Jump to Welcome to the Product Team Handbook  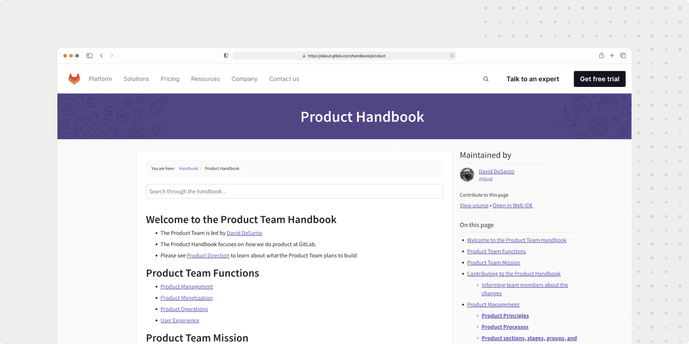517,240
